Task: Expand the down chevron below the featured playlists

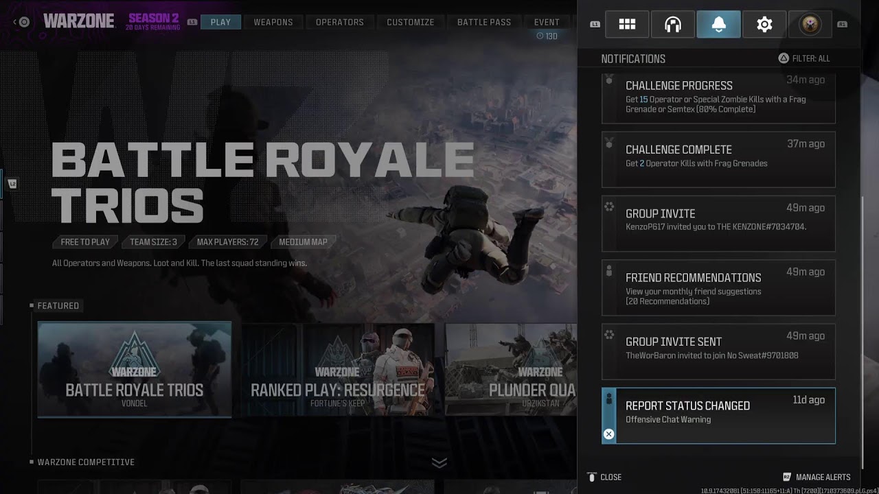Action: pyautogui.click(x=439, y=463)
